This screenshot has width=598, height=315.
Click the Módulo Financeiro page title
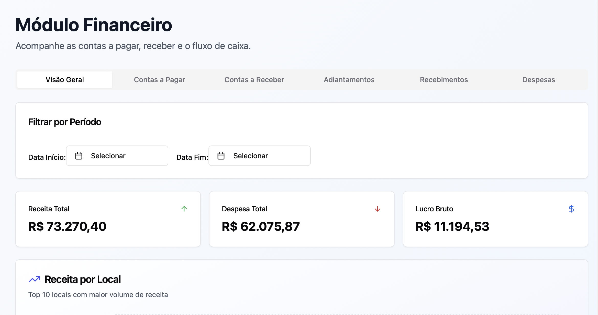94,25
